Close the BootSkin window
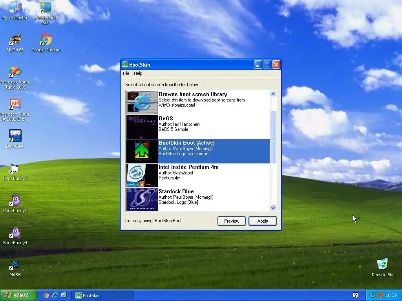 tap(276, 65)
